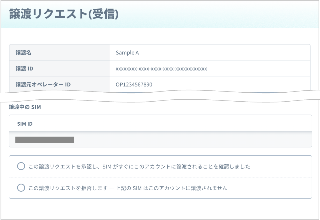Screen dimensions: 320x220
Task: Click the approval text 「承認し、SIM がすぐに…確認しました」
Action: pyautogui.click(x=139, y=167)
